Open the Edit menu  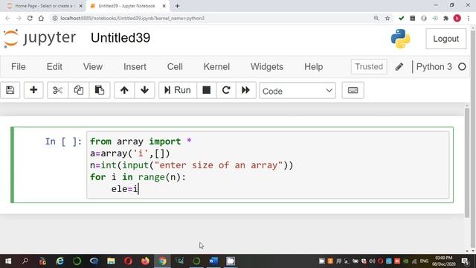54,66
